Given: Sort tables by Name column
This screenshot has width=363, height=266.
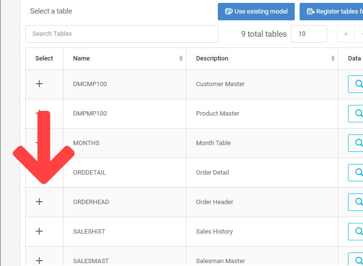Looking at the screenshot, I should 181,59.
